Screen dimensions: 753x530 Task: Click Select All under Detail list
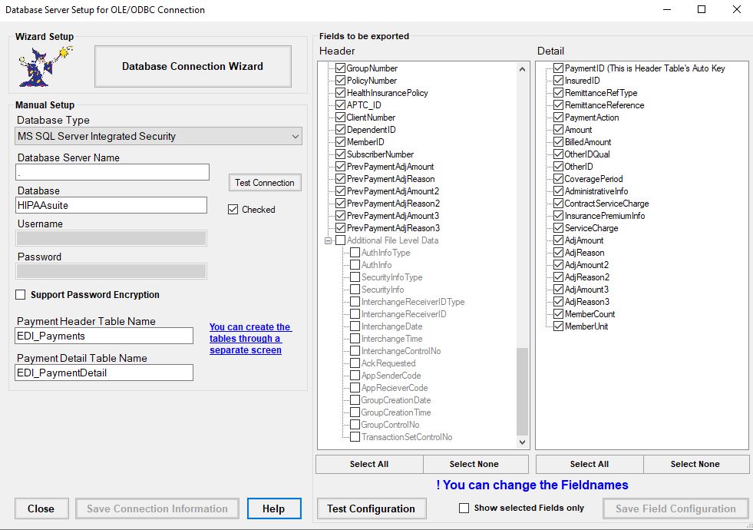[x=590, y=464]
